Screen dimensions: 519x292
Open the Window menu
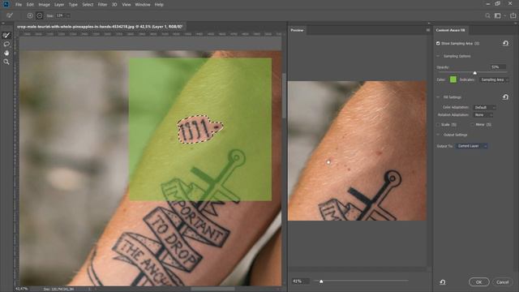[x=143, y=5]
